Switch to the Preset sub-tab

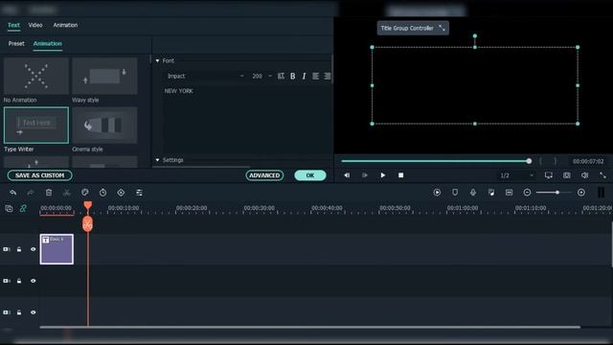16,43
